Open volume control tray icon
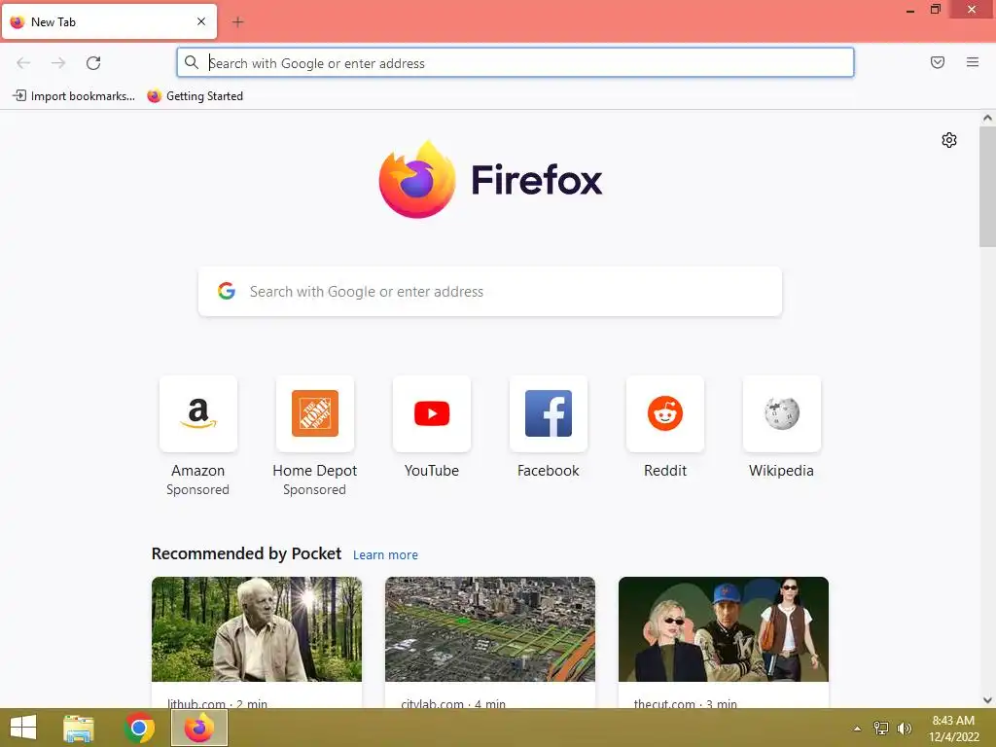The width and height of the screenshot is (996, 747). [904, 728]
